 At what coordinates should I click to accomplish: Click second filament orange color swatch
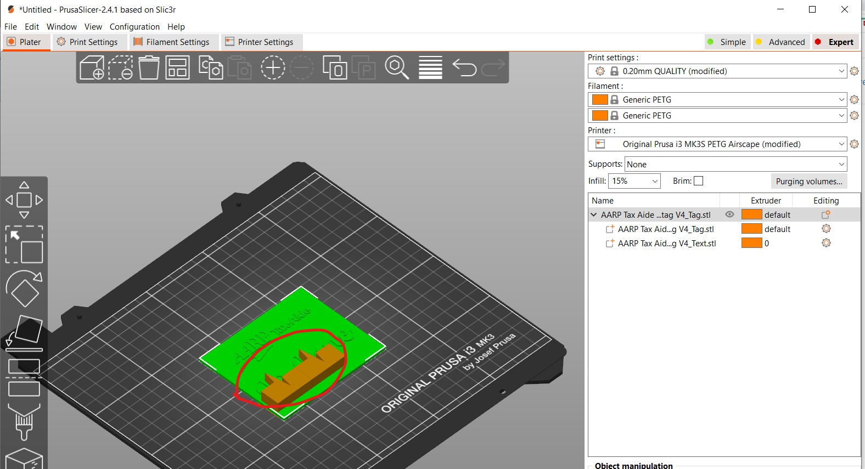pyautogui.click(x=600, y=115)
